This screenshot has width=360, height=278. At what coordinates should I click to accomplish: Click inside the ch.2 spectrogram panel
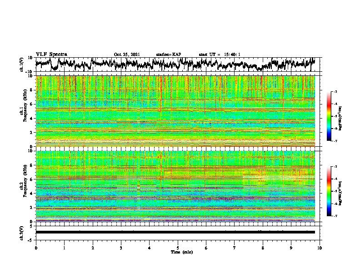click(x=175, y=186)
